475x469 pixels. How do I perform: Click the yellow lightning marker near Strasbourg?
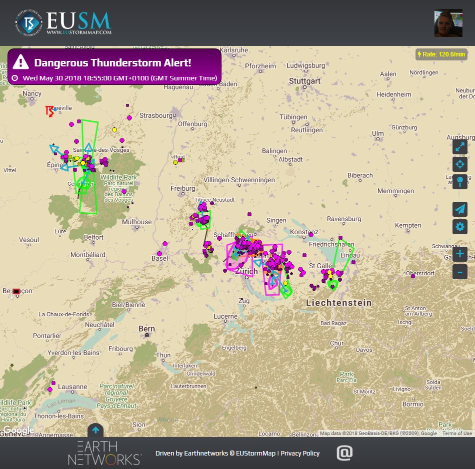click(x=114, y=130)
